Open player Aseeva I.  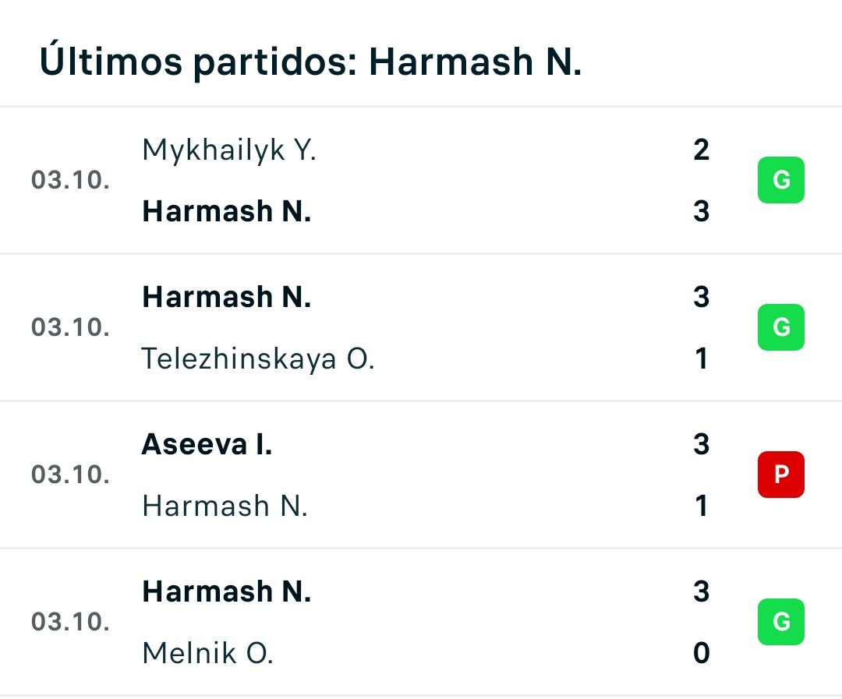(x=207, y=444)
